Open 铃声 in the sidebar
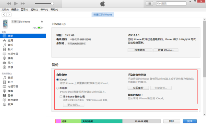Image resolution: width=206 pixels, height=126 pixels. 23,105
